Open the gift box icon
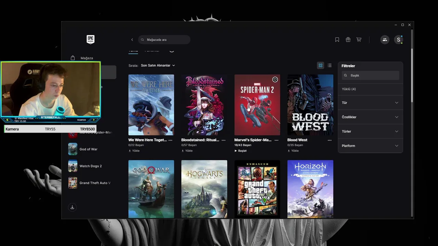 click(x=348, y=40)
